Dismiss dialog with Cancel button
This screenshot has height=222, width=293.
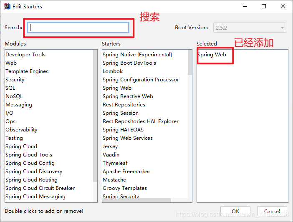272,211
